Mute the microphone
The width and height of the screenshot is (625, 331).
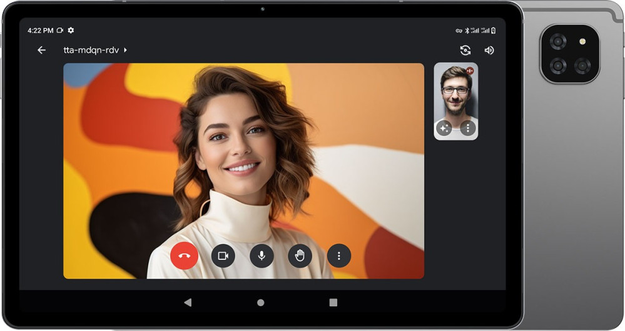[262, 255]
